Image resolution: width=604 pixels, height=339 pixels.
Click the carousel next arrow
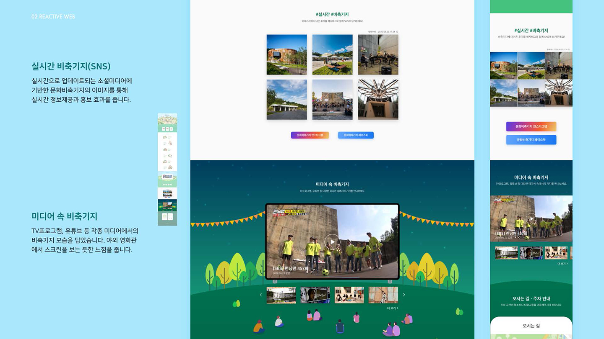404,295
